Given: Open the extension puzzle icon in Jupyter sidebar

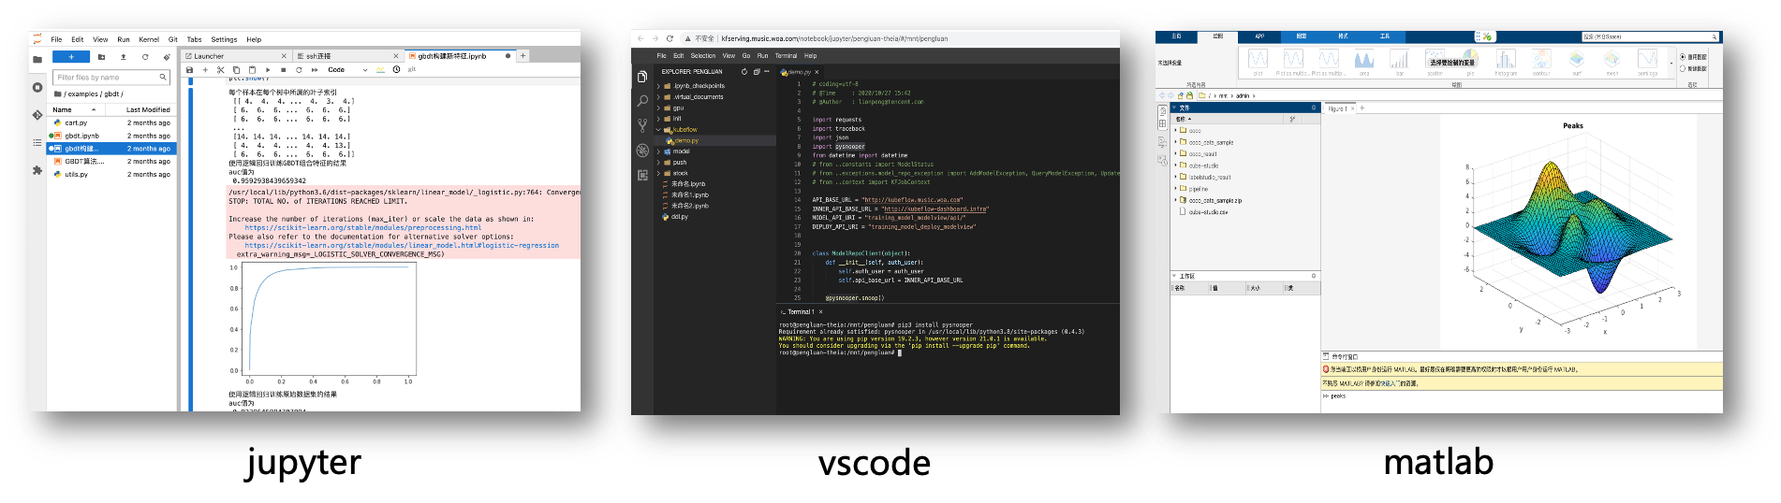Looking at the screenshot, I should pyautogui.click(x=37, y=170).
